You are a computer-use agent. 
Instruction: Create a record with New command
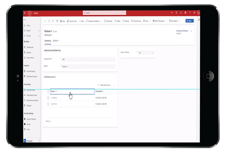coord(81,21)
